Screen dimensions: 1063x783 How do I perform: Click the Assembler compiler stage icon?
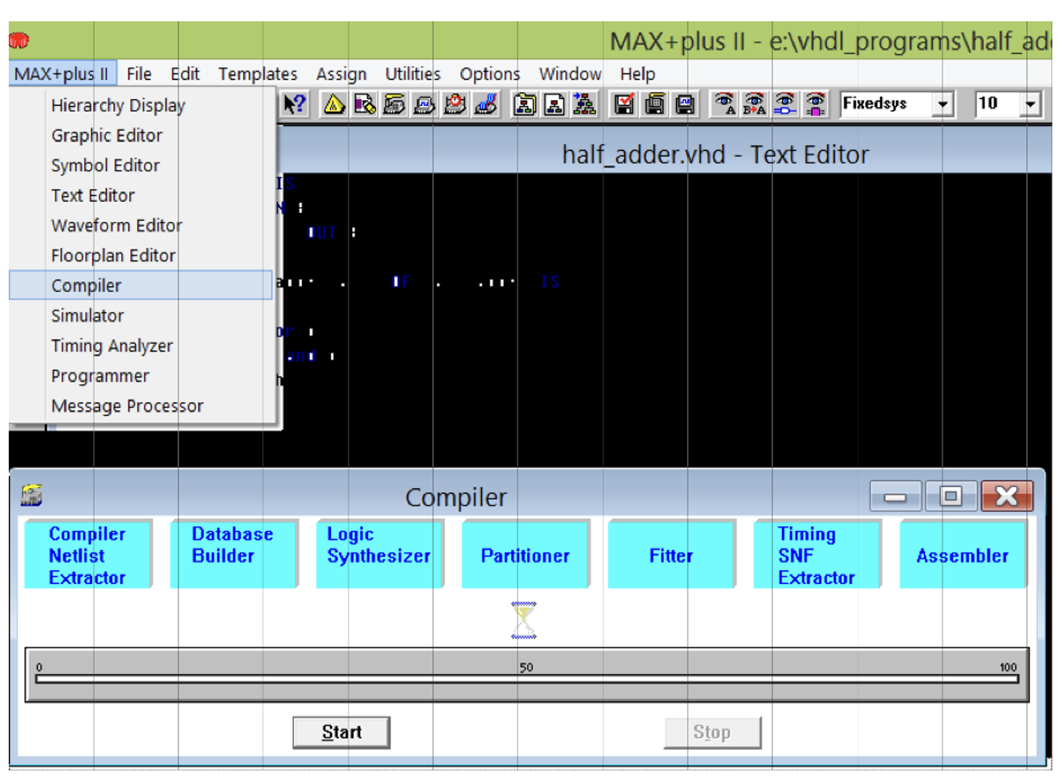coord(962,555)
